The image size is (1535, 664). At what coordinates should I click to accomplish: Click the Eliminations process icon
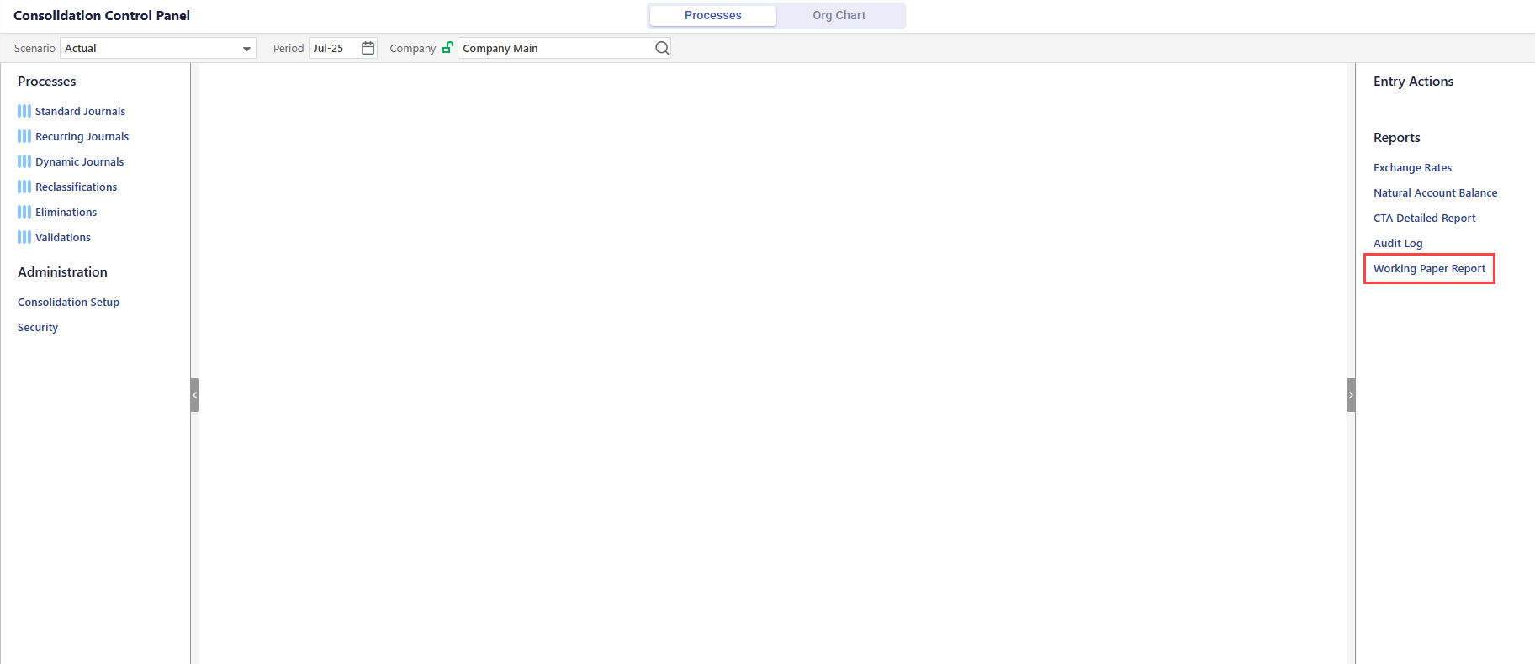click(24, 212)
